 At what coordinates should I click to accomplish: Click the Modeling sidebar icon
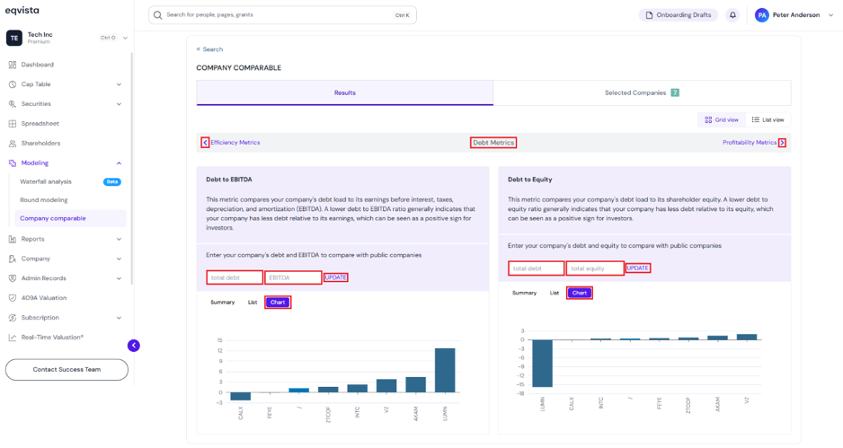[x=13, y=163]
